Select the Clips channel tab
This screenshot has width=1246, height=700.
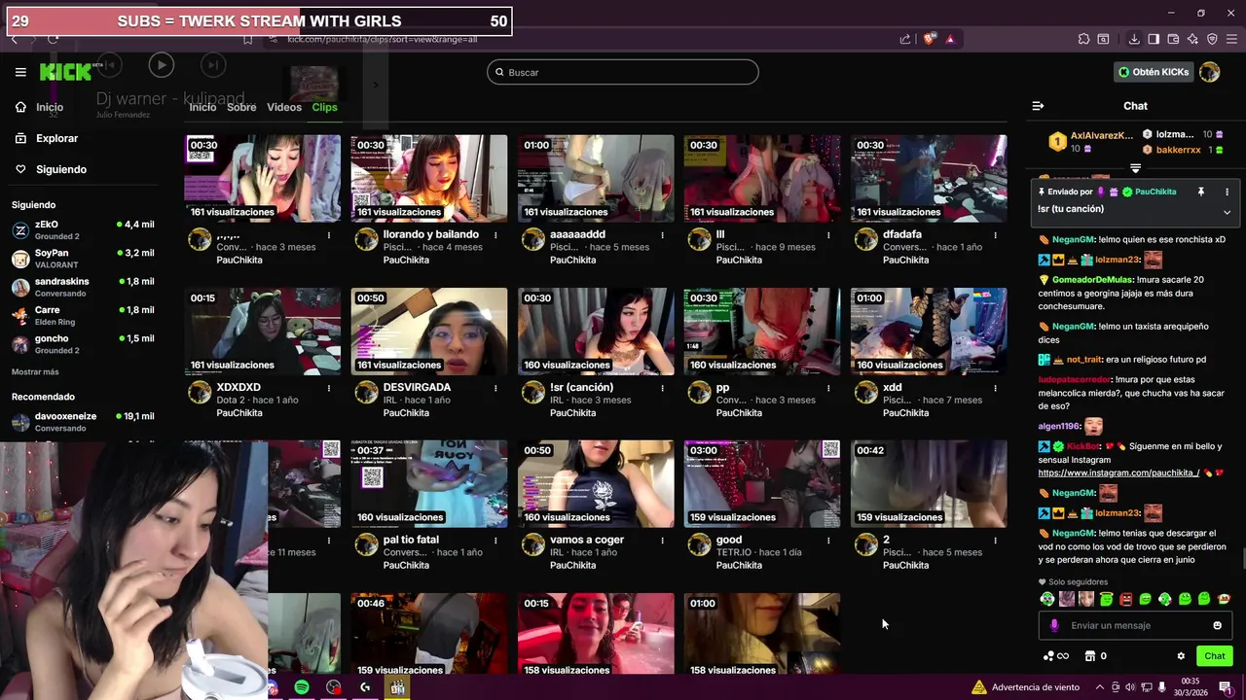(324, 107)
